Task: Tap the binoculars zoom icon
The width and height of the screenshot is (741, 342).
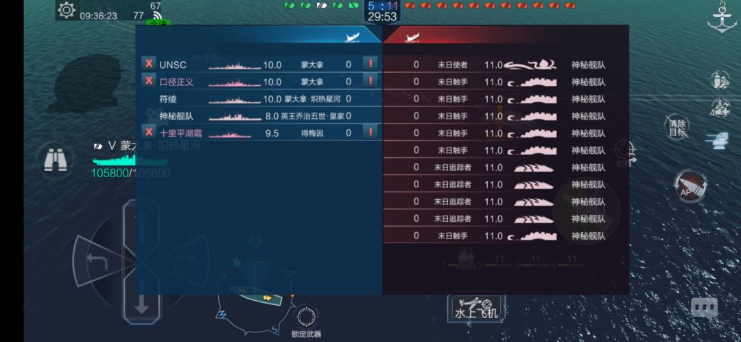Action: tap(56, 160)
